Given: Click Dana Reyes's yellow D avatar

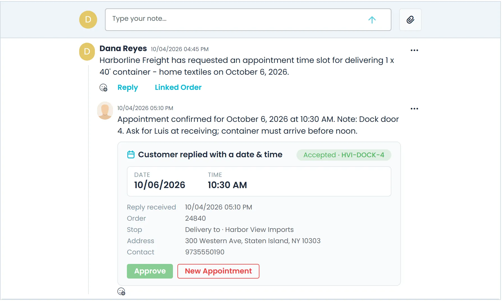Looking at the screenshot, I should click(x=87, y=52).
